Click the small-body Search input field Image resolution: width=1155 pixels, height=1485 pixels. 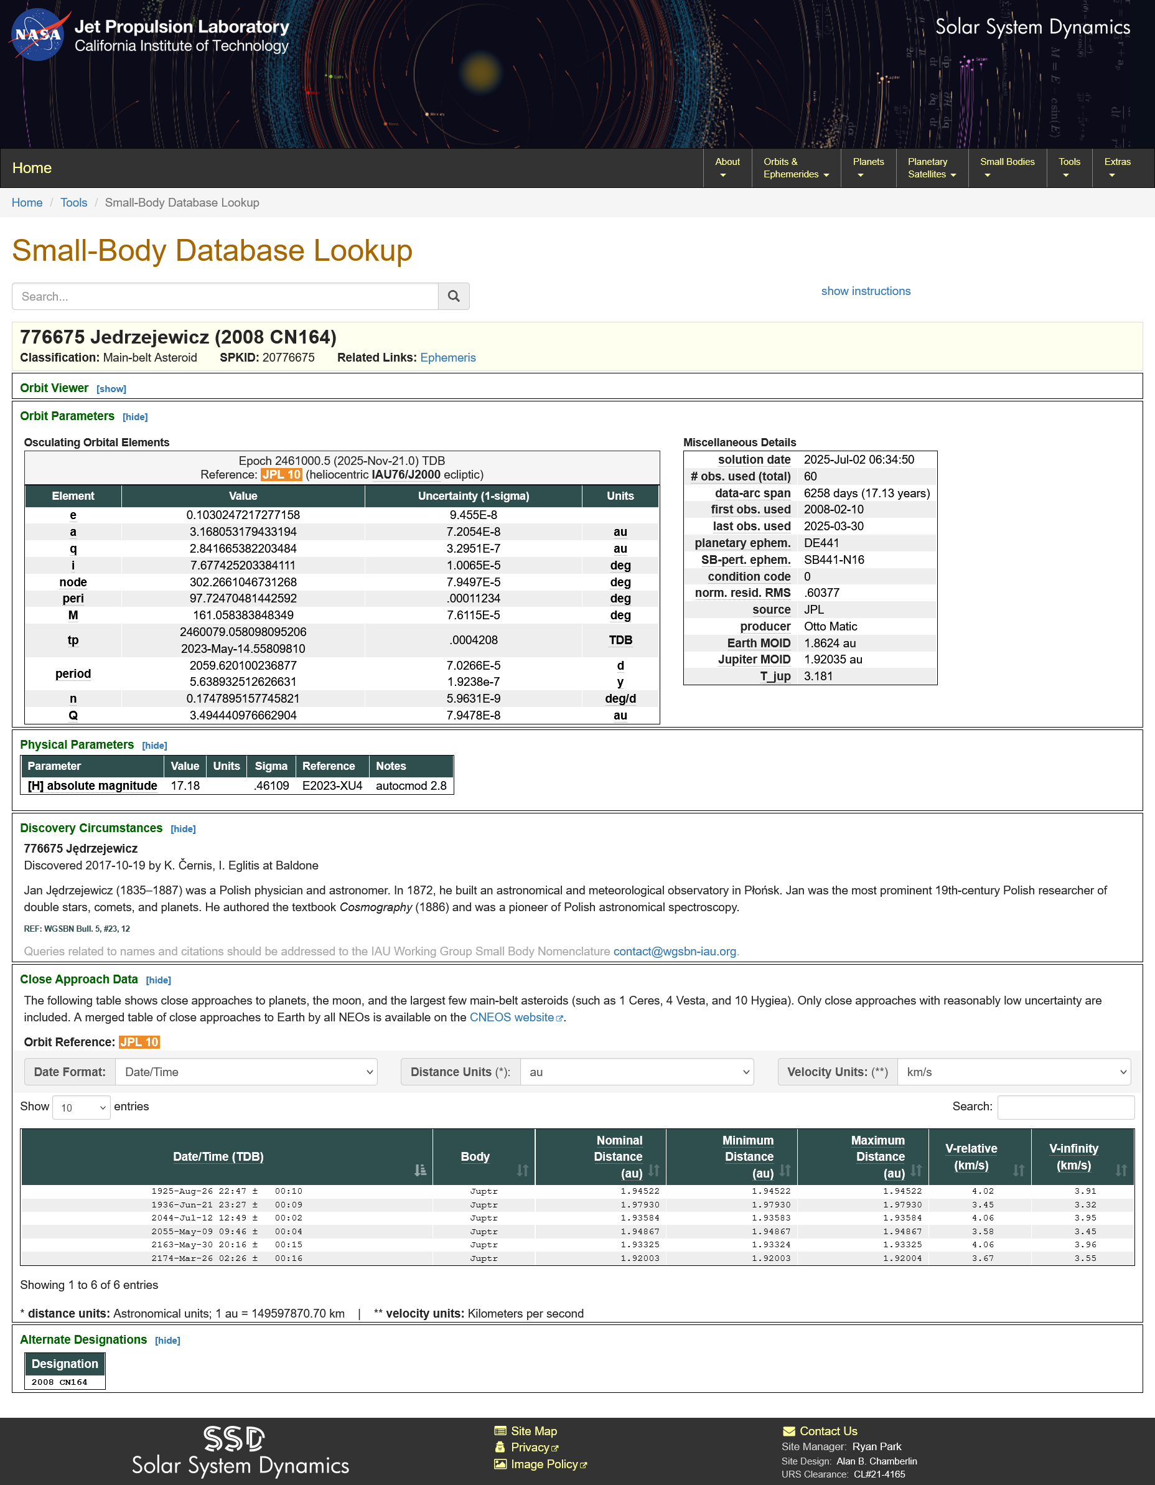tap(225, 296)
